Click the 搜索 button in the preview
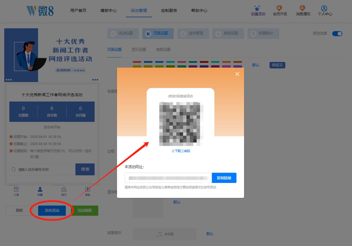Image resolution: width=352 pixels, height=246 pixels. click(85, 169)
